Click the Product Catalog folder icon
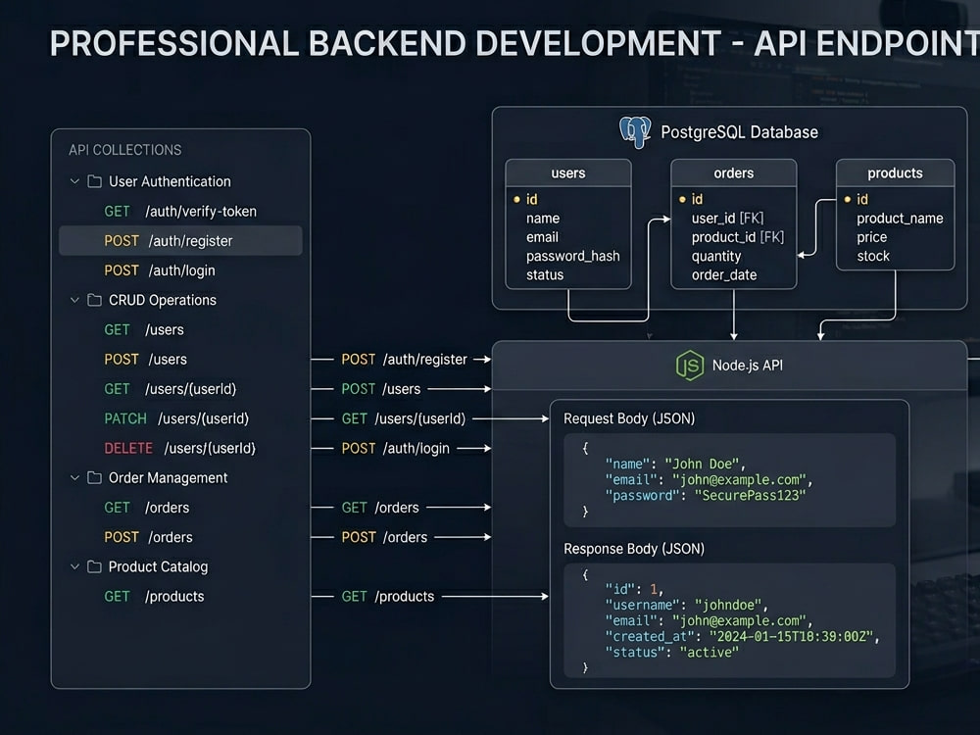The height and width of the screenshot is (735, 980). [94, 566]
